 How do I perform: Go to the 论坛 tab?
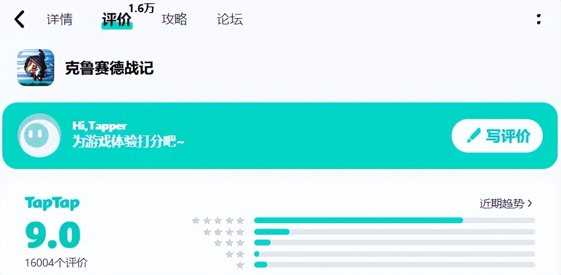(x=230, y=19)
